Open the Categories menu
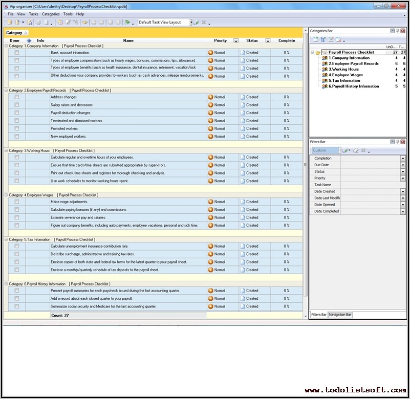Image resolution: width=410 pixels, height=399 pixels. click(x=51, y=14)
